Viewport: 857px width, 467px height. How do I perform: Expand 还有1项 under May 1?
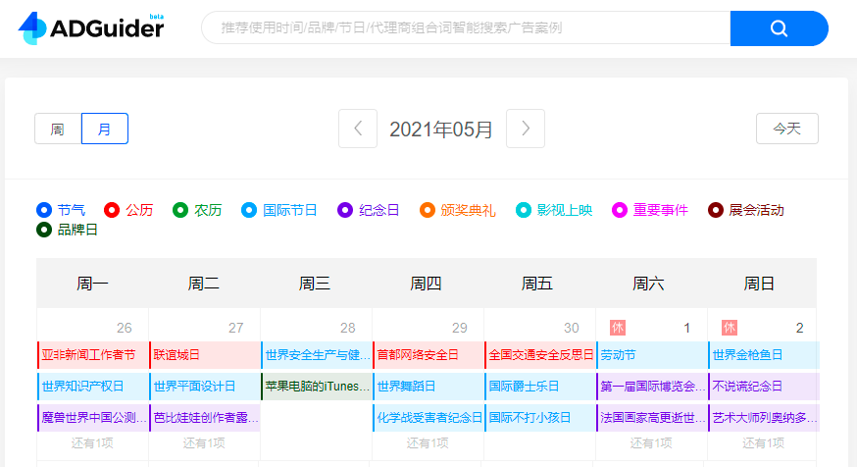(x=651, y=442)
